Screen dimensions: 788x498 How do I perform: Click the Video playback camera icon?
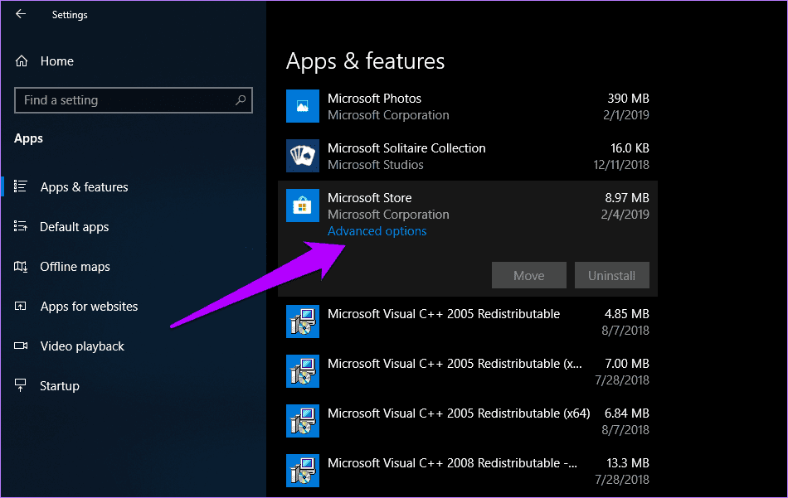[x=21, y=346]
